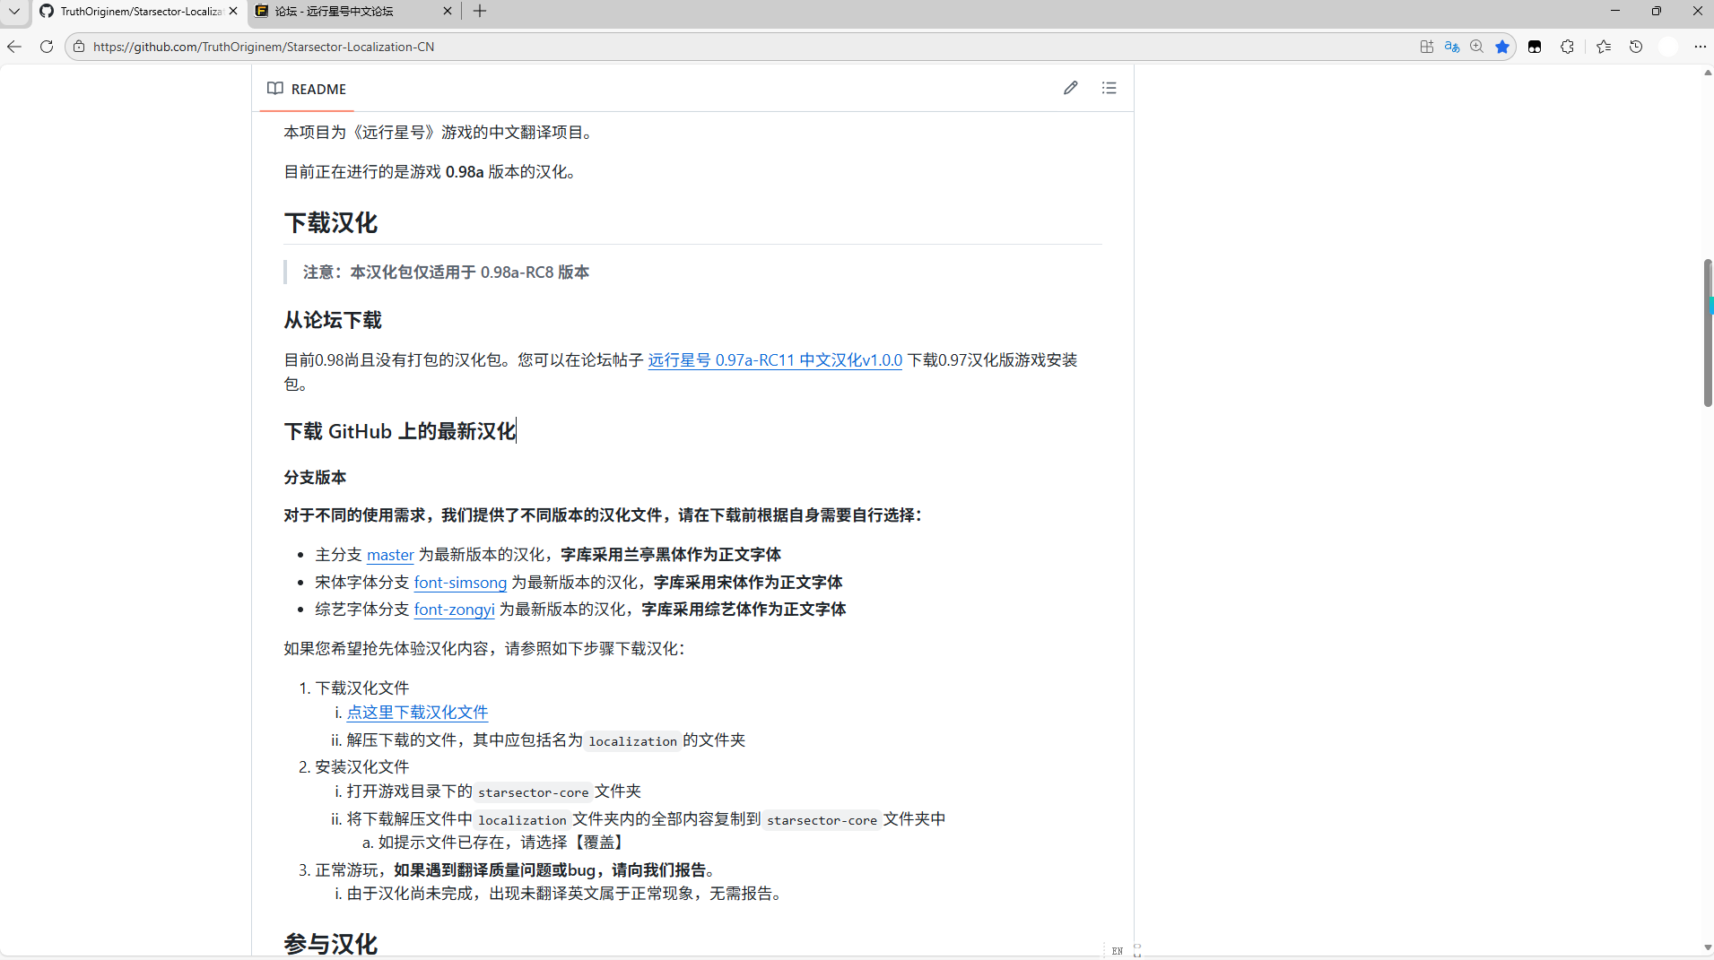Open the browser profile avatar
This screenshot has width=1714, height=960.
coord(1668,47)
